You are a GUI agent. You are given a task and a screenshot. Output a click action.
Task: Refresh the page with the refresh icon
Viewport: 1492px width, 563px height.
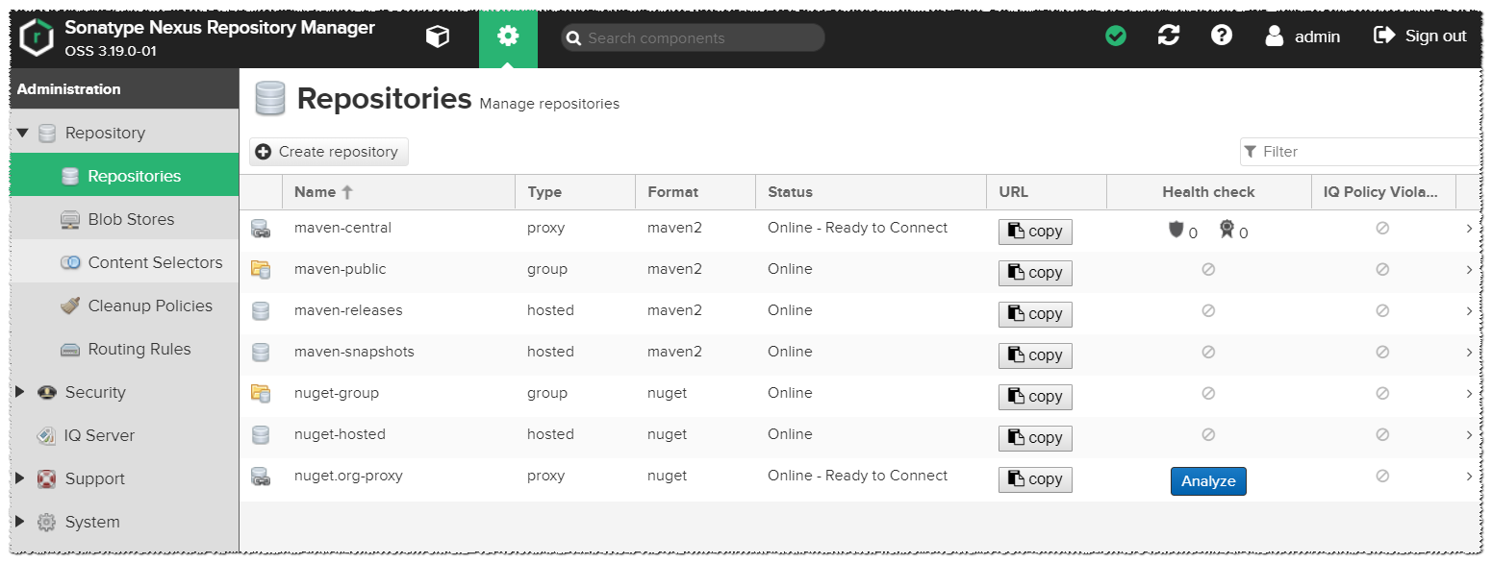point(1169,36)
